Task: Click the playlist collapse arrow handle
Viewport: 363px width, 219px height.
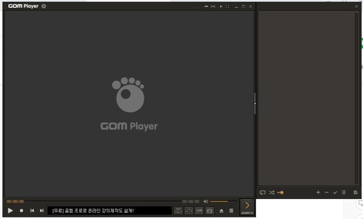Action: tap(255, 104)
